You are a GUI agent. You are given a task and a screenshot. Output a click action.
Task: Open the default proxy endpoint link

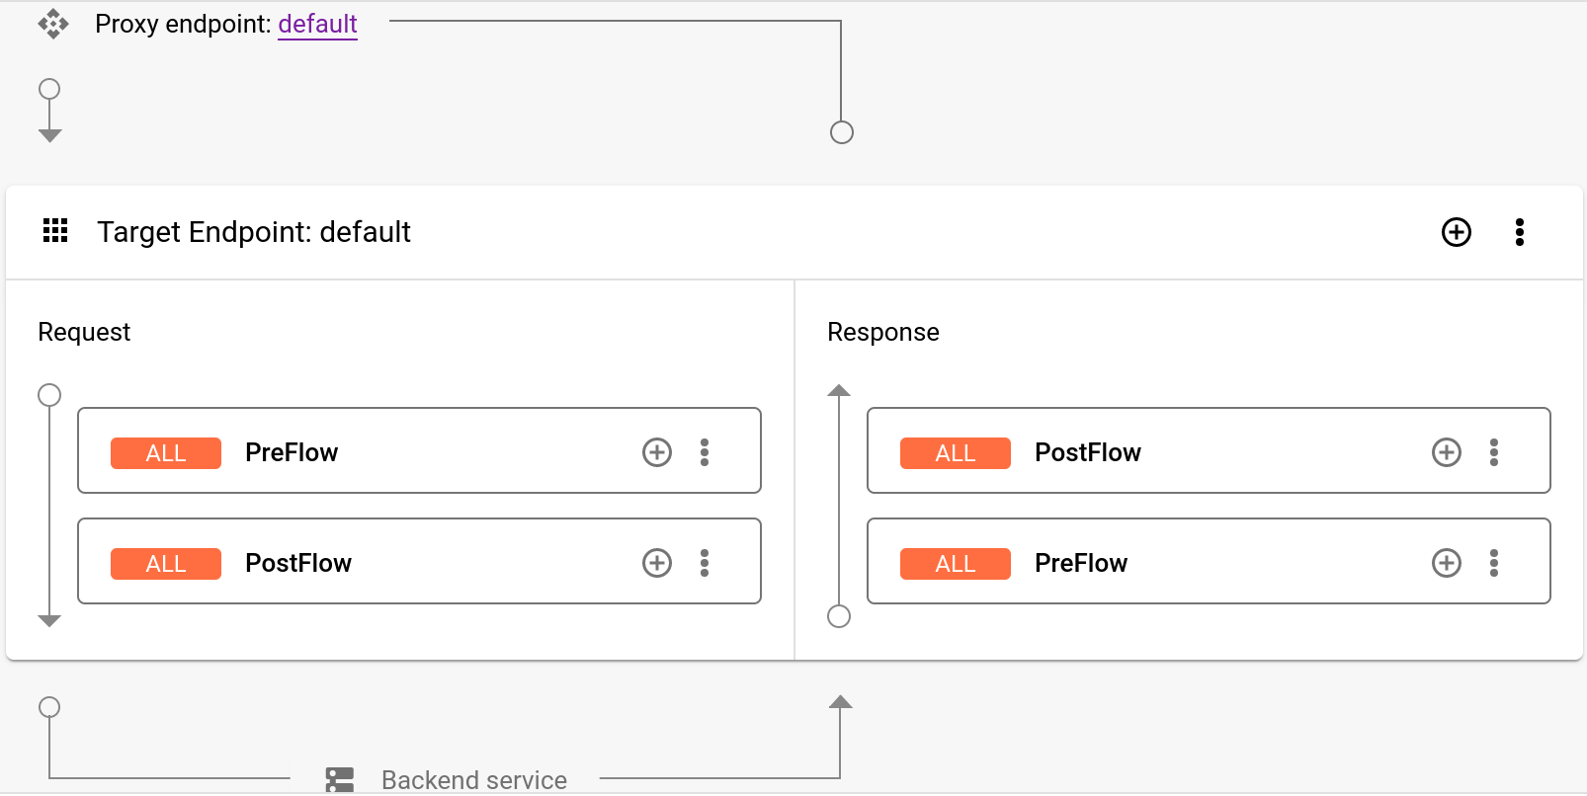[317, 24]
